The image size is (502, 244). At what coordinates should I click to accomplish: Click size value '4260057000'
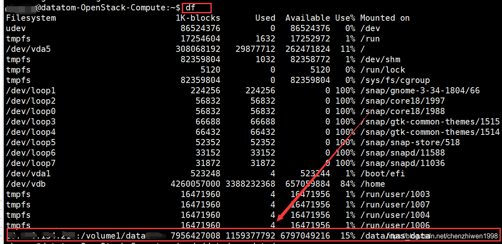tap(195, 184)
